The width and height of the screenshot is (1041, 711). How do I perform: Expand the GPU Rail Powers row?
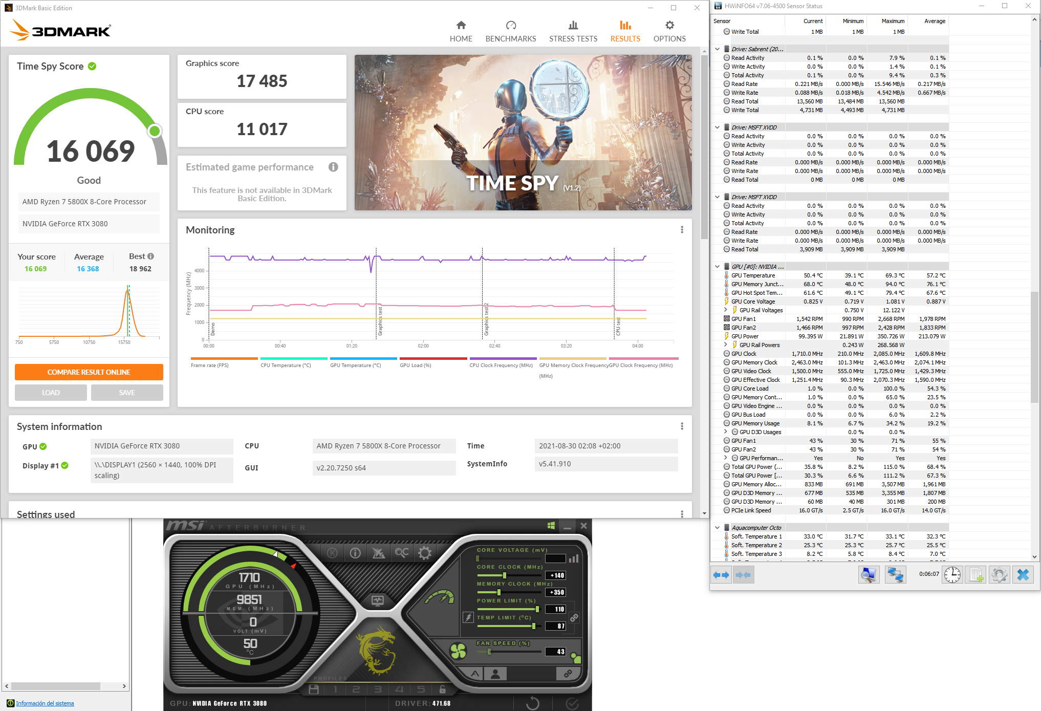pyautogui.click(x=726, y=345)
